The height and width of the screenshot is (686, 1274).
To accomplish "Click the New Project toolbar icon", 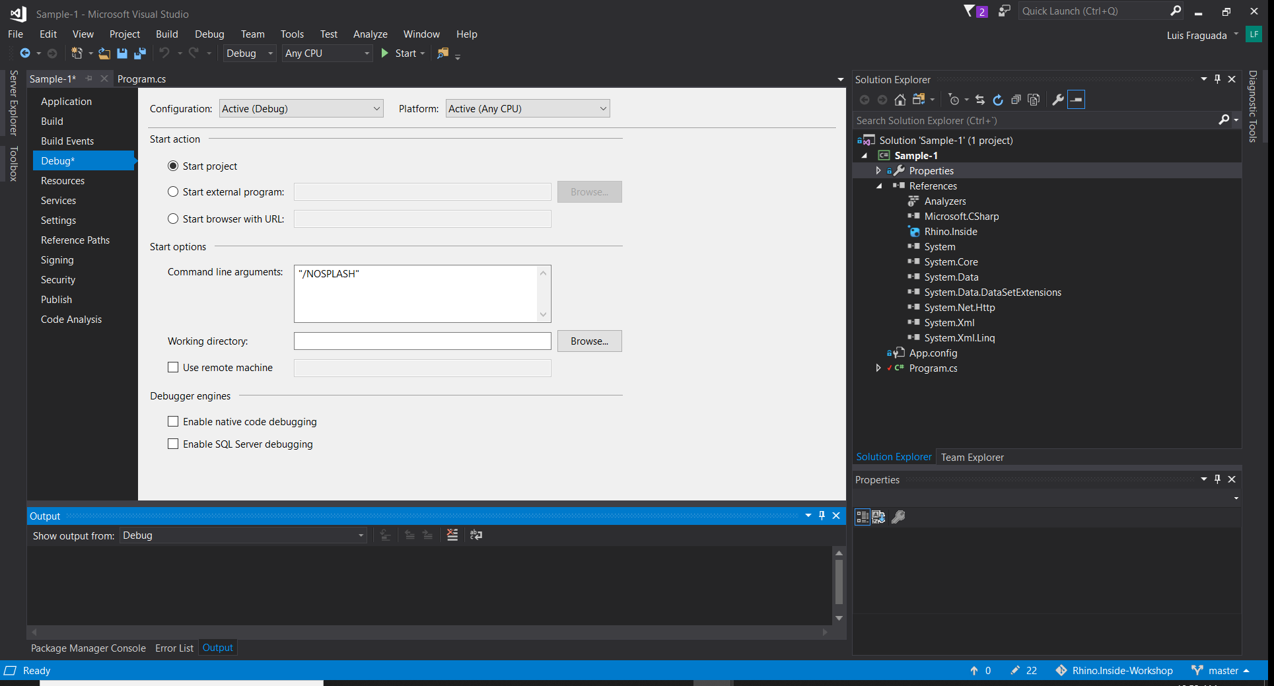I will (x=77, y=53).
